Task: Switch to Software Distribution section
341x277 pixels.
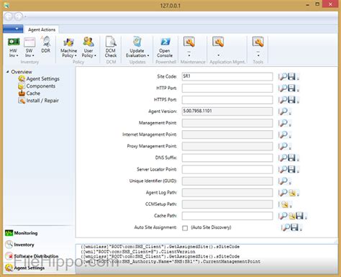Action: 36,256
